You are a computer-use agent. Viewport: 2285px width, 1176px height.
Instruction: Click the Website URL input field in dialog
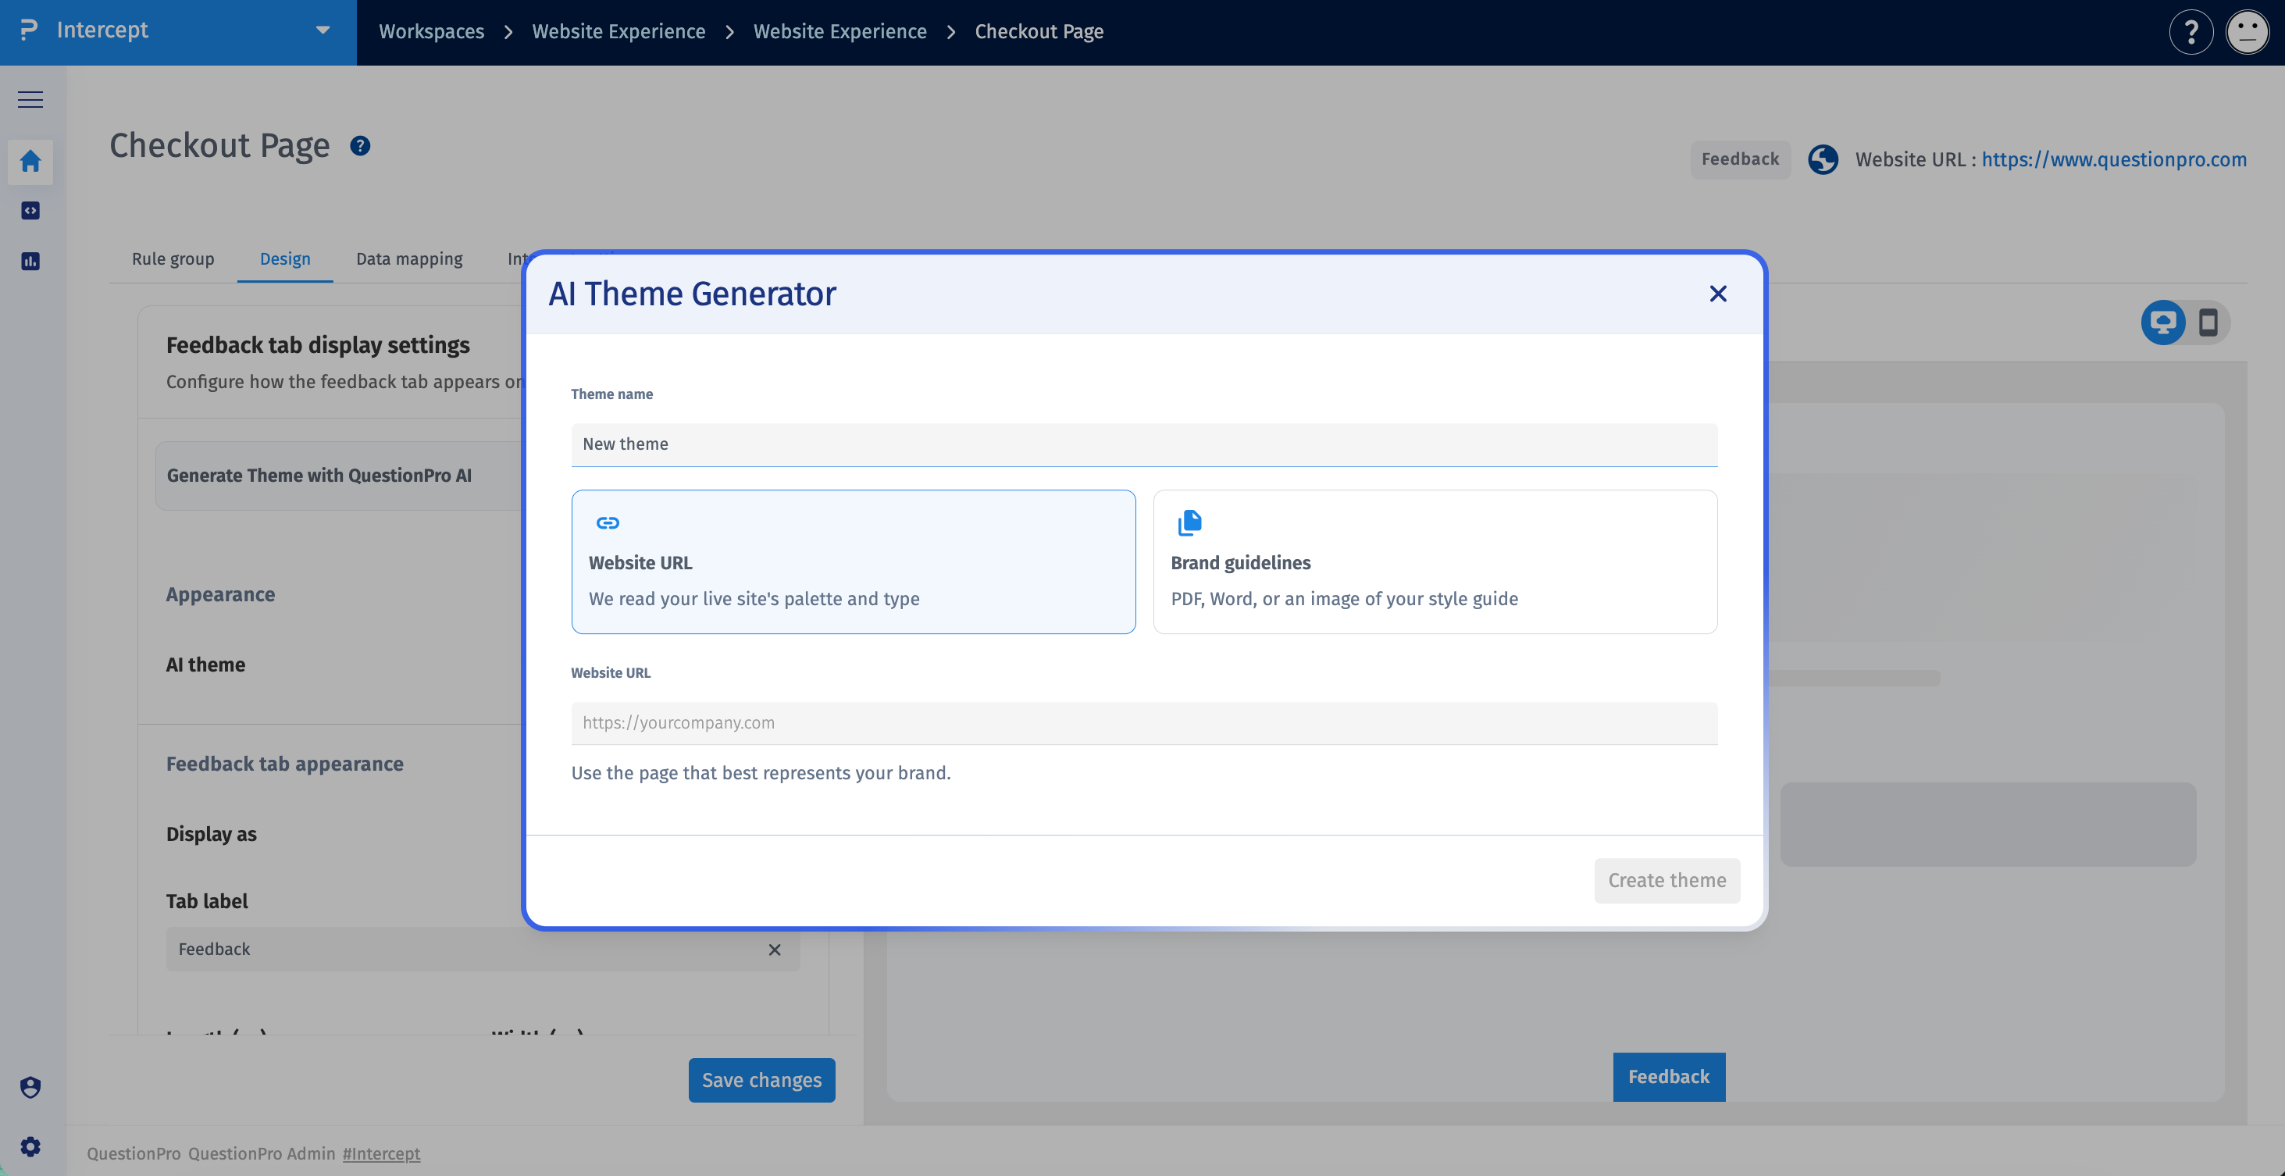pyautogui.click(x=1143, y=723)
